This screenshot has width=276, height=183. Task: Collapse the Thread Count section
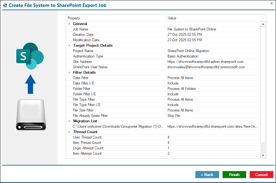pos(69,132)
